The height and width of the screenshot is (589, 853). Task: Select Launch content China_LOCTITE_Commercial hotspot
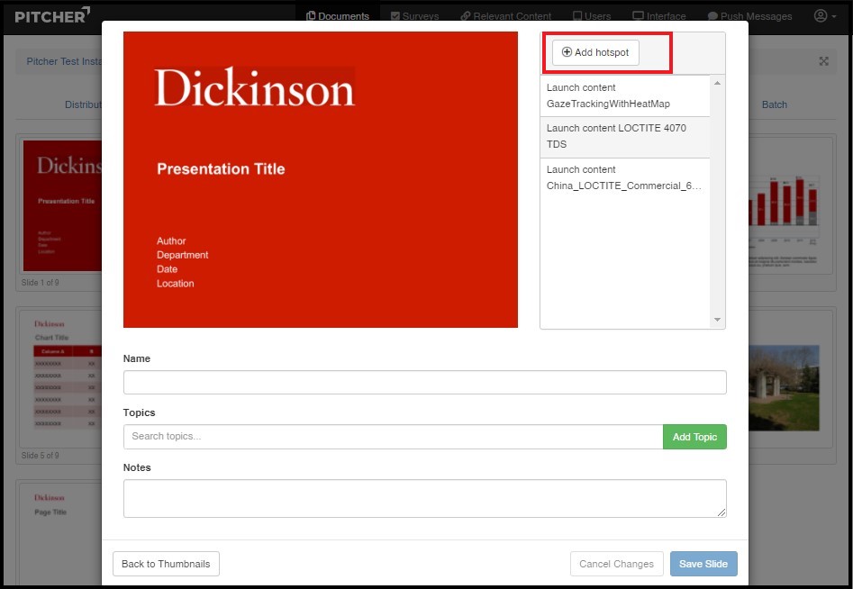(625, 177)
